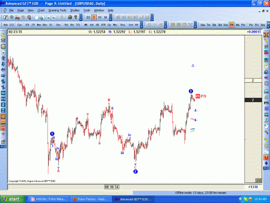Click the Psr study button

pyautogui.click(x=243, y=25)
